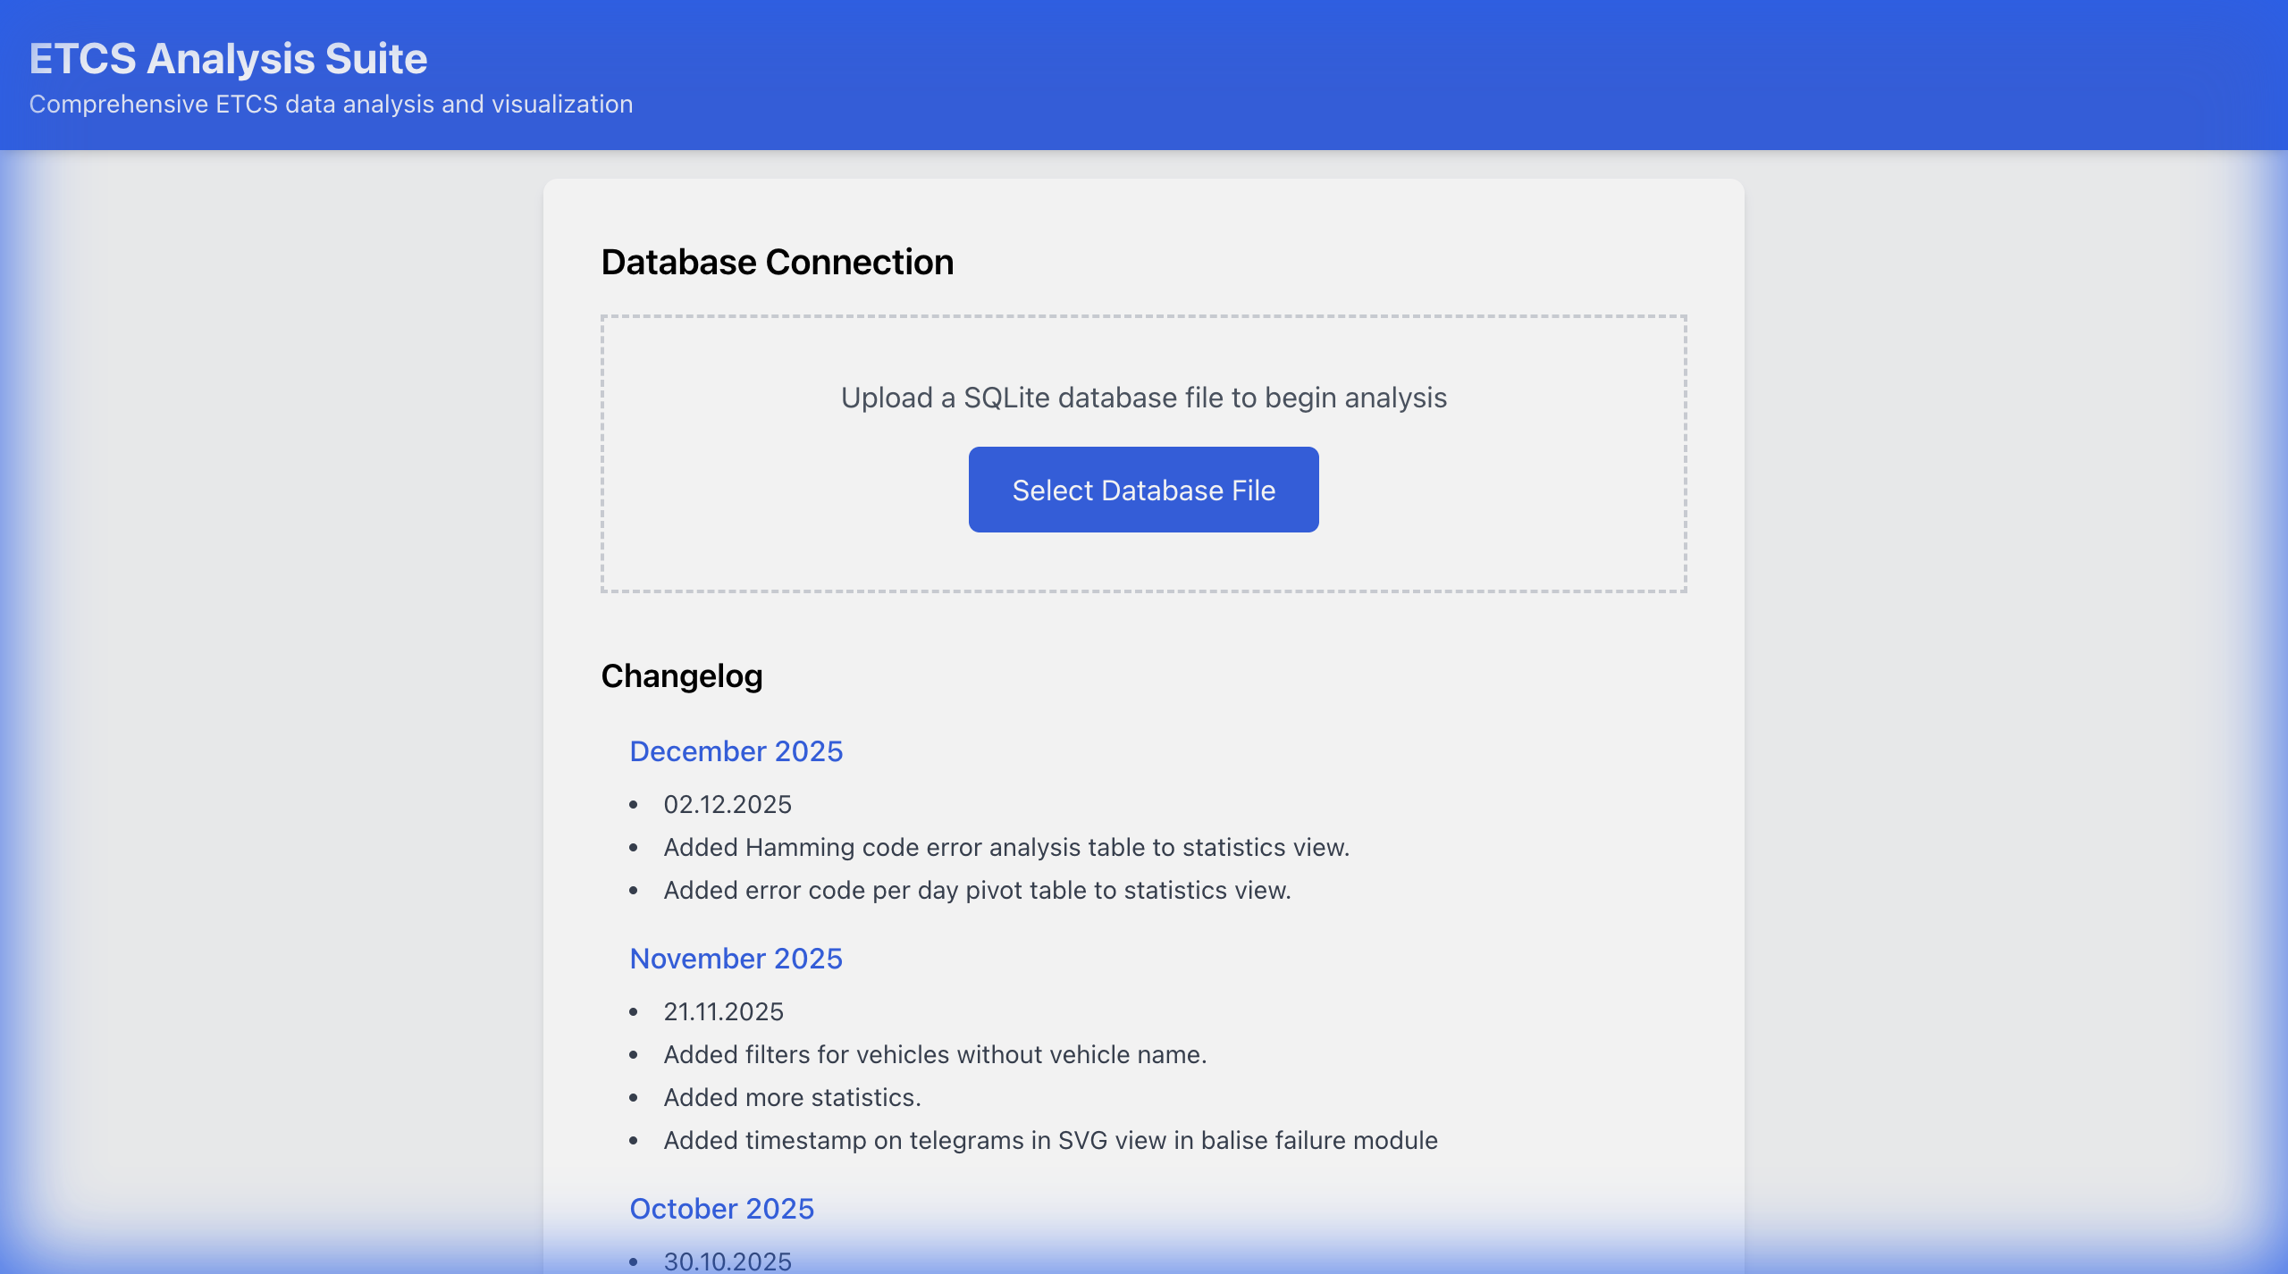Click the SVG view timestamp entry
The width and height of the screenshot is (2288, 1274).
pyautogui.click(x=1050, y=1141)
